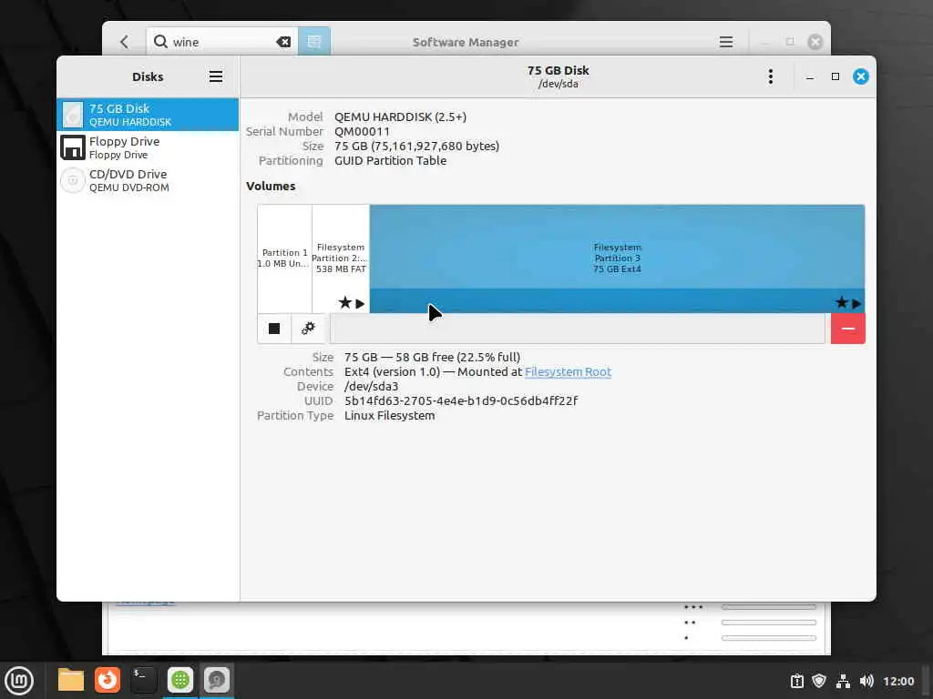Open network connections tray icon
This screenshot has height=699, width=933.
pos(843,681)
